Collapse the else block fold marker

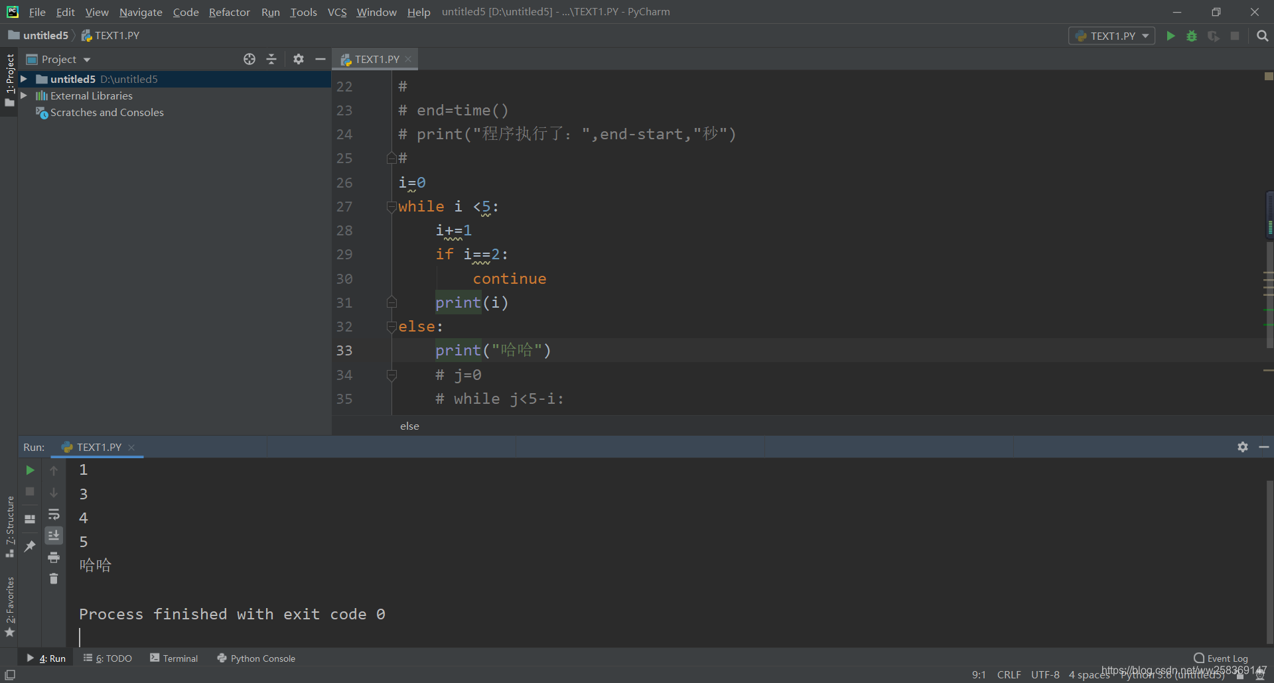click(x=391, y=326)
